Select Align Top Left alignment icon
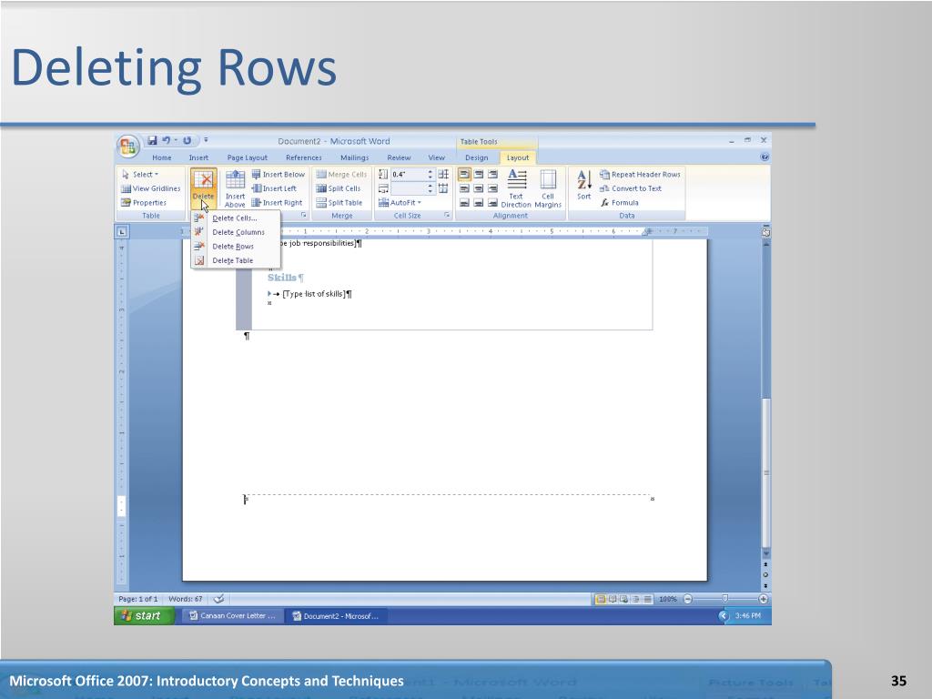Viewport: 932px width, 699px height. click(x=464, y=174)
